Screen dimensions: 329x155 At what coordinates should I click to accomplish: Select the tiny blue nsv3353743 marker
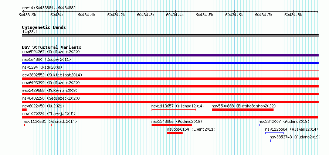[x=270, y=141]
